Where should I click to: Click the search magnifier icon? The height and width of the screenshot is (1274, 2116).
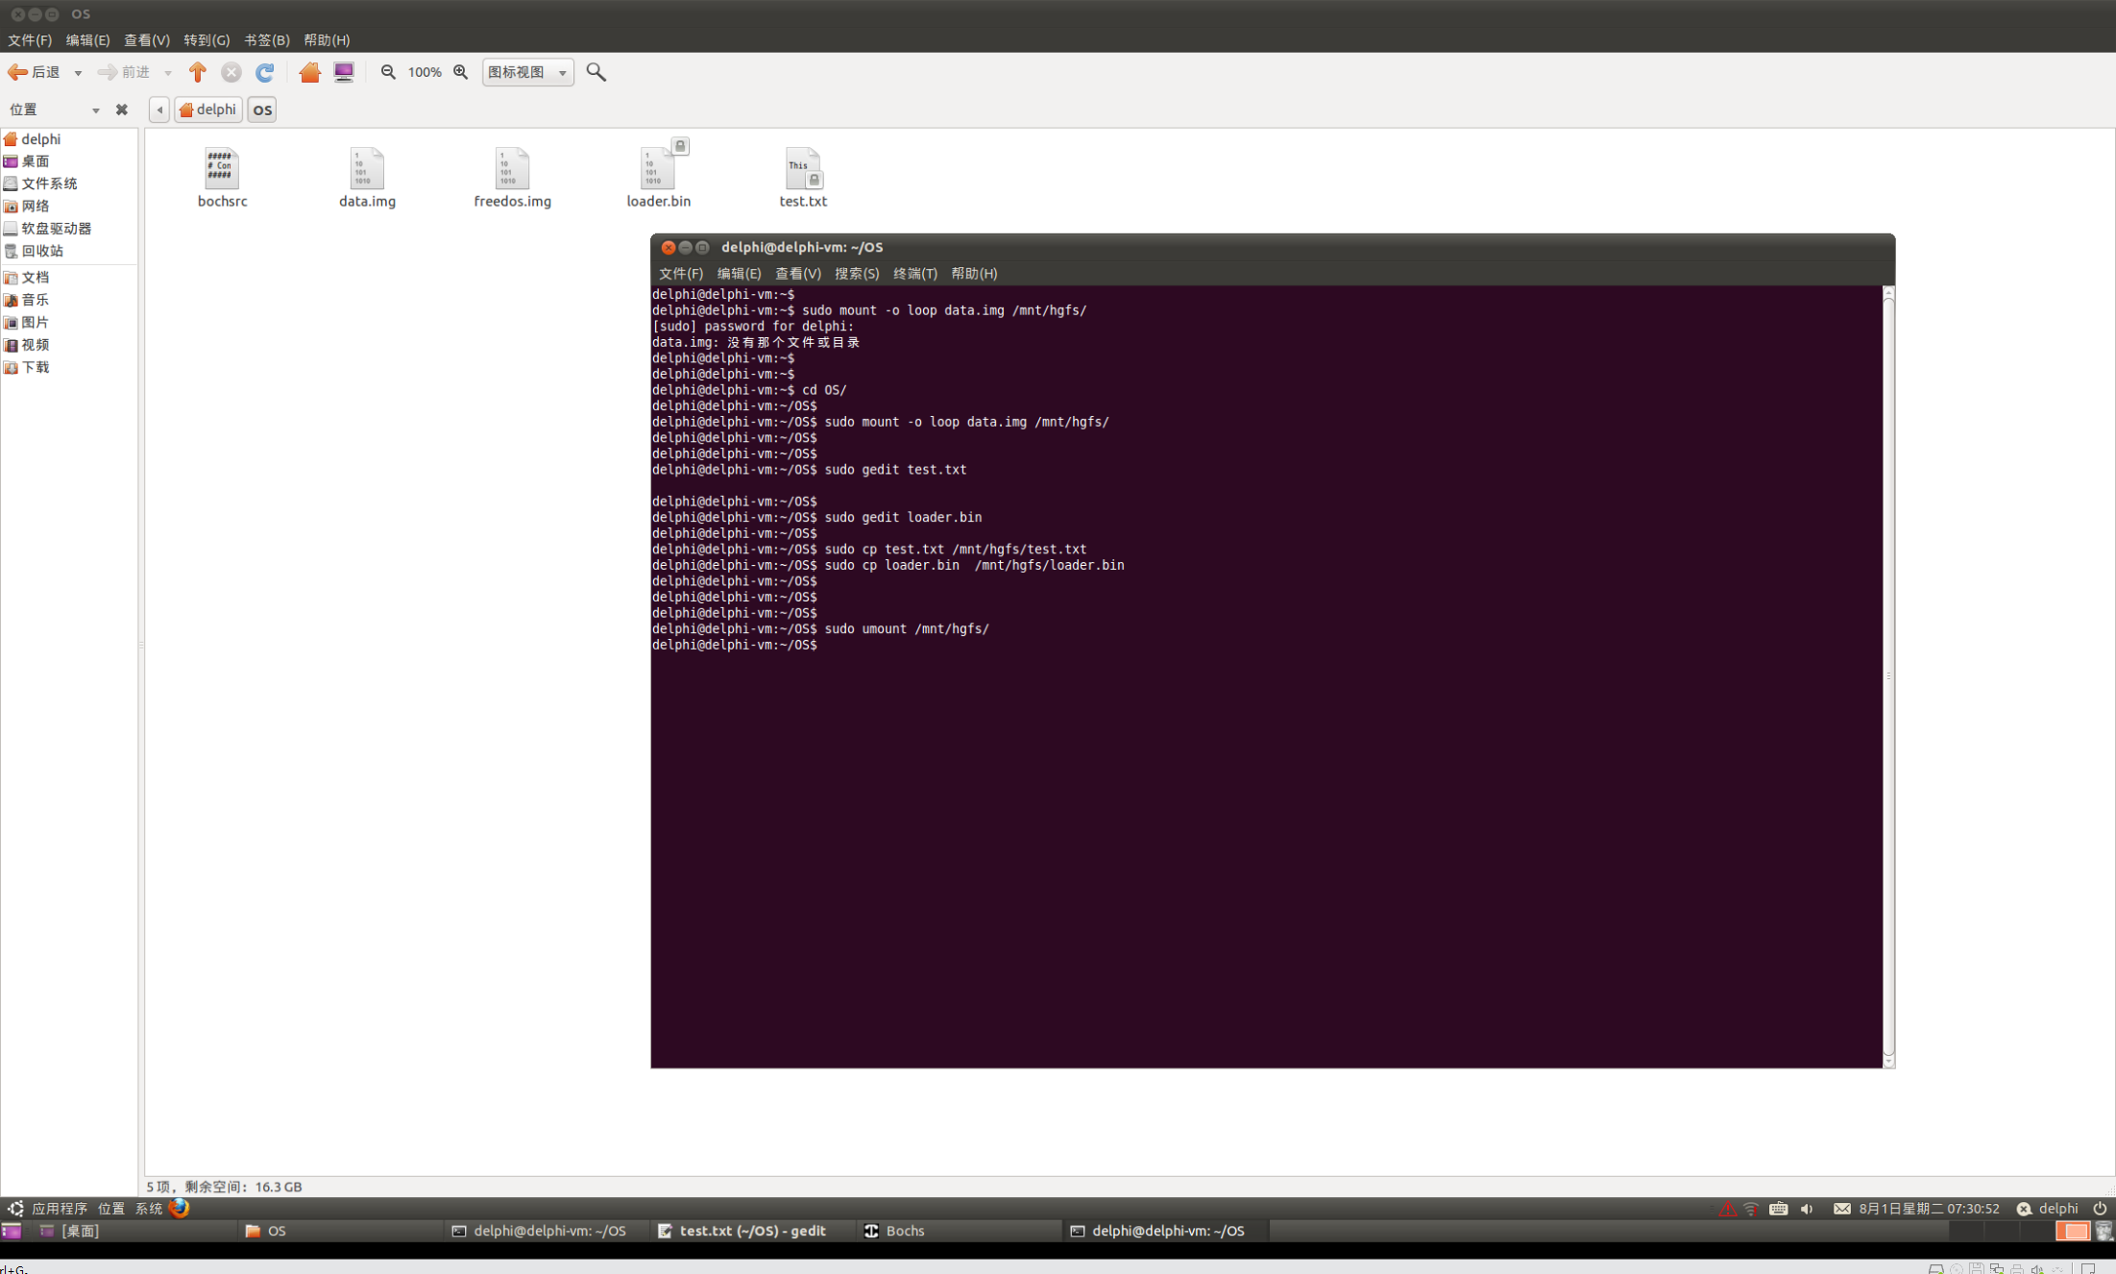(x=596, y=72)
